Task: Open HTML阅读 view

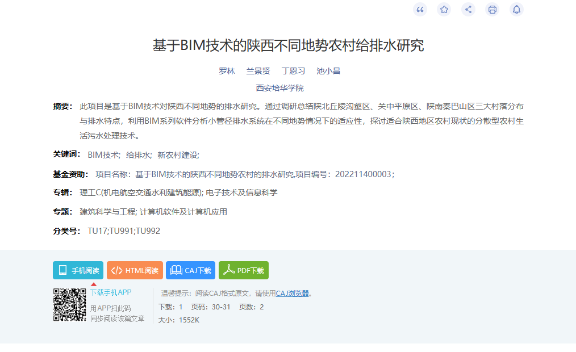Action: pos(135,270)
